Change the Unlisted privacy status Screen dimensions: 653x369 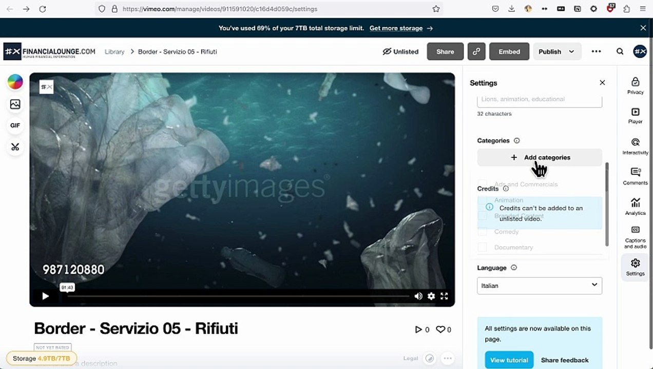click(400, 51)
